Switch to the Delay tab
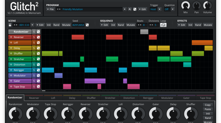 tap(72, 98)
